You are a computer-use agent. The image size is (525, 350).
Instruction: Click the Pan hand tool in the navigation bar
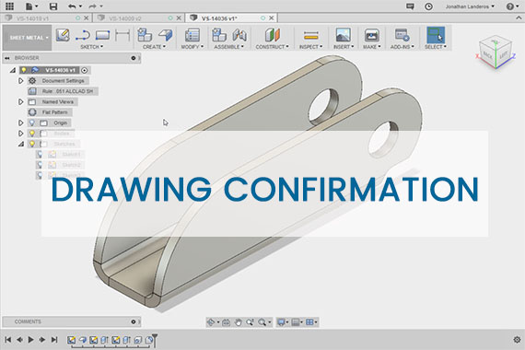click(x=238, y=322)
